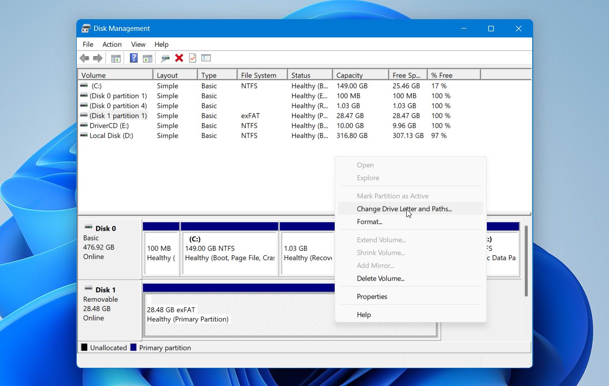Viewport: 609px width, 386px height.
Task: Click the drive icon beside Local Disk (D:)
Action: click(x=84, y=135)
